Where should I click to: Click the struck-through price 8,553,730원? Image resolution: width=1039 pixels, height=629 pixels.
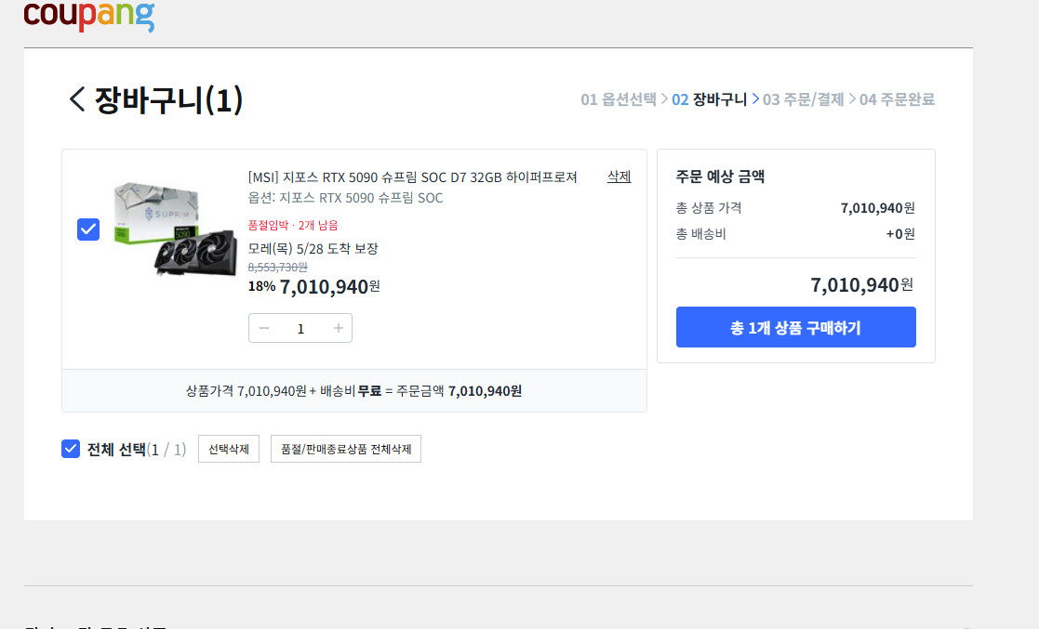[x=277, y=267]
